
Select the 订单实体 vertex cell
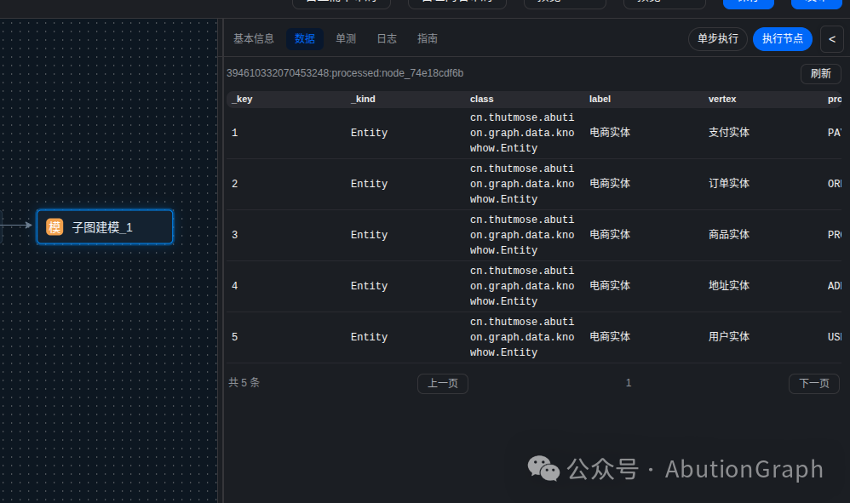click(728, 184)
